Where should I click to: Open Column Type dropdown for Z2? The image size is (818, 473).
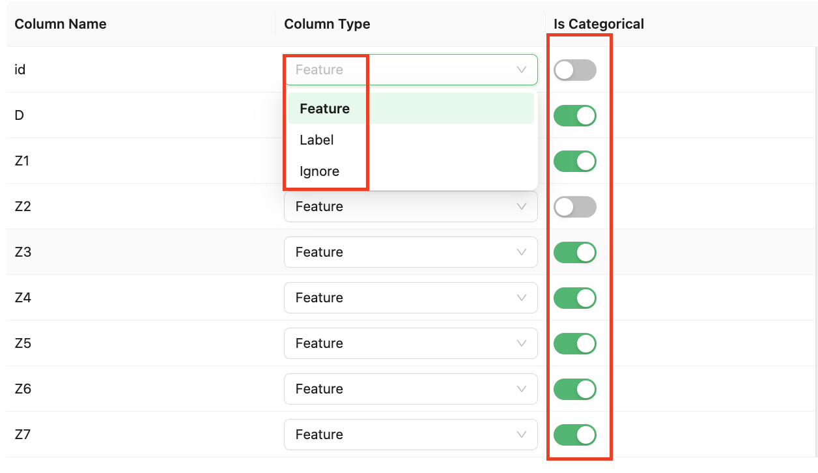410,207
